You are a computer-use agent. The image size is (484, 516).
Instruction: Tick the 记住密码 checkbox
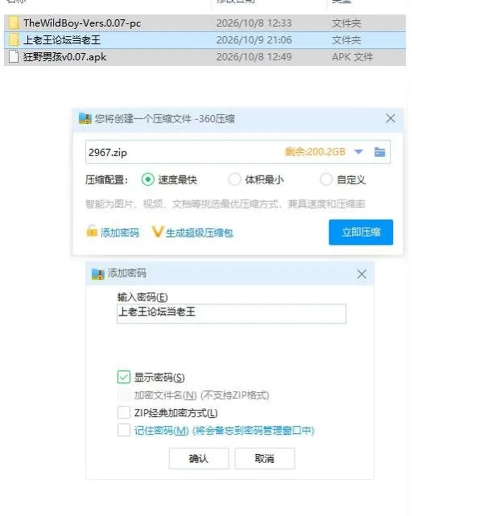(124, 430)
